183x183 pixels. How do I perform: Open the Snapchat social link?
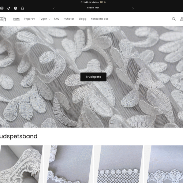[x=22, y=8]
